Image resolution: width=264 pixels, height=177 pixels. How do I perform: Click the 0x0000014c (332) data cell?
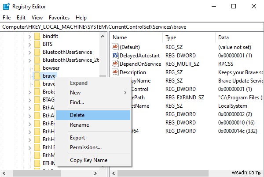pyautogui.click(x=238, y=131)
